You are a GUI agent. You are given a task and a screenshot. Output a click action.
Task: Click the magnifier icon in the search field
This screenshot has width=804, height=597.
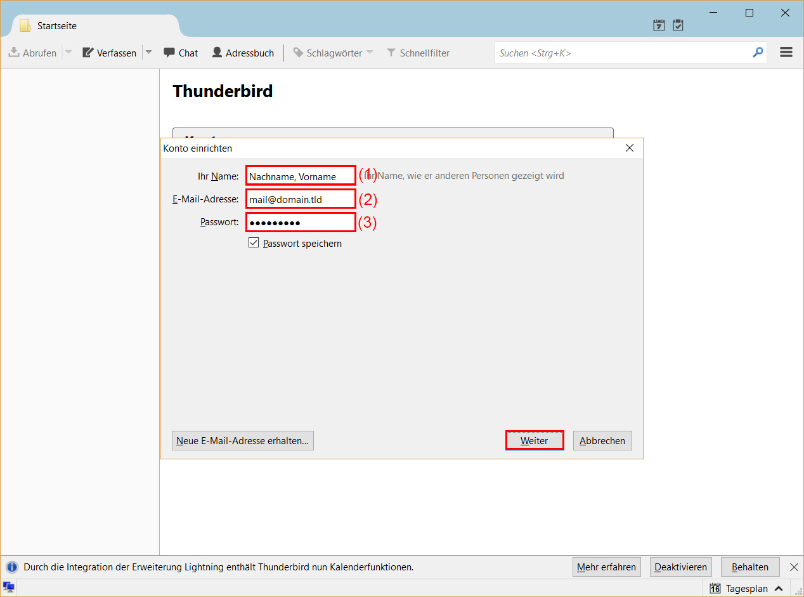pos(758,53)
